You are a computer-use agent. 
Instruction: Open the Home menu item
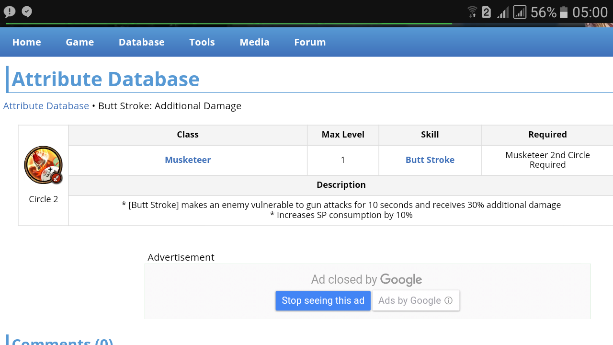[27, 42]
